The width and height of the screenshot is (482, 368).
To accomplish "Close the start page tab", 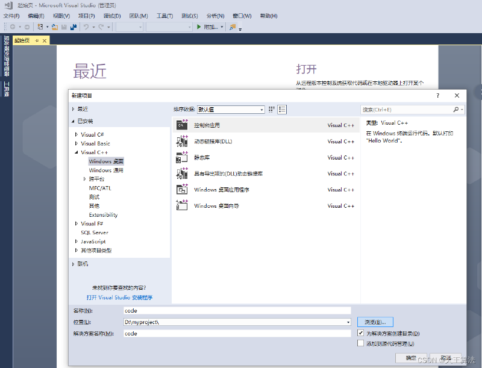I will [45, 40].
